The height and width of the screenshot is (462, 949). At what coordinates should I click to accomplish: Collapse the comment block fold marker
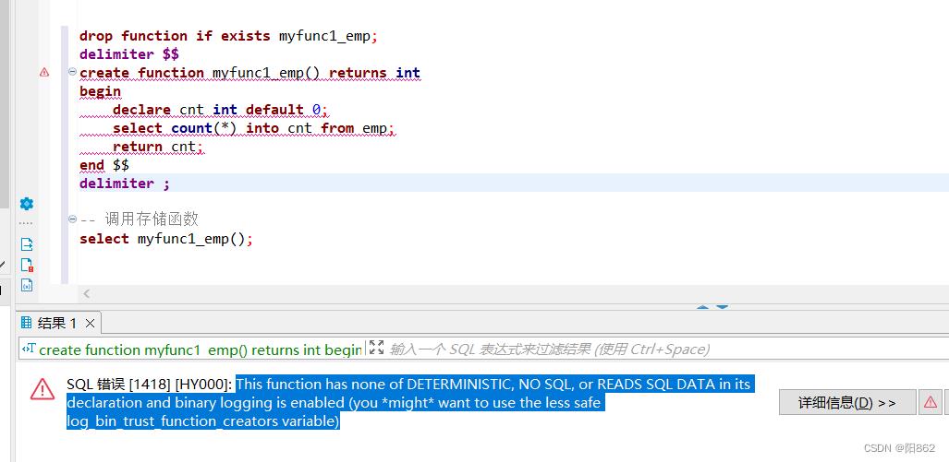point(72,219)
